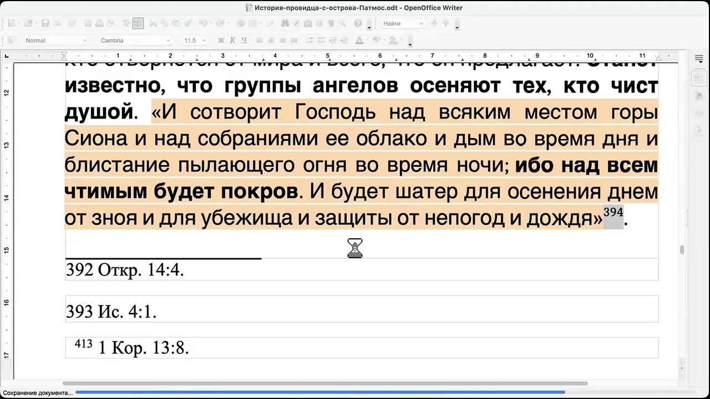Run Spelling and Grammar check icon
The height and width of the screenshot is (399, 710).
tap(126, 23)
